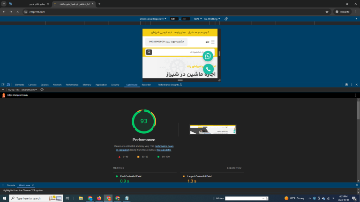Viewport: 360px width, 202px height.
Task: Click the WhatsApp floating button on page
Action: (208, 56)
